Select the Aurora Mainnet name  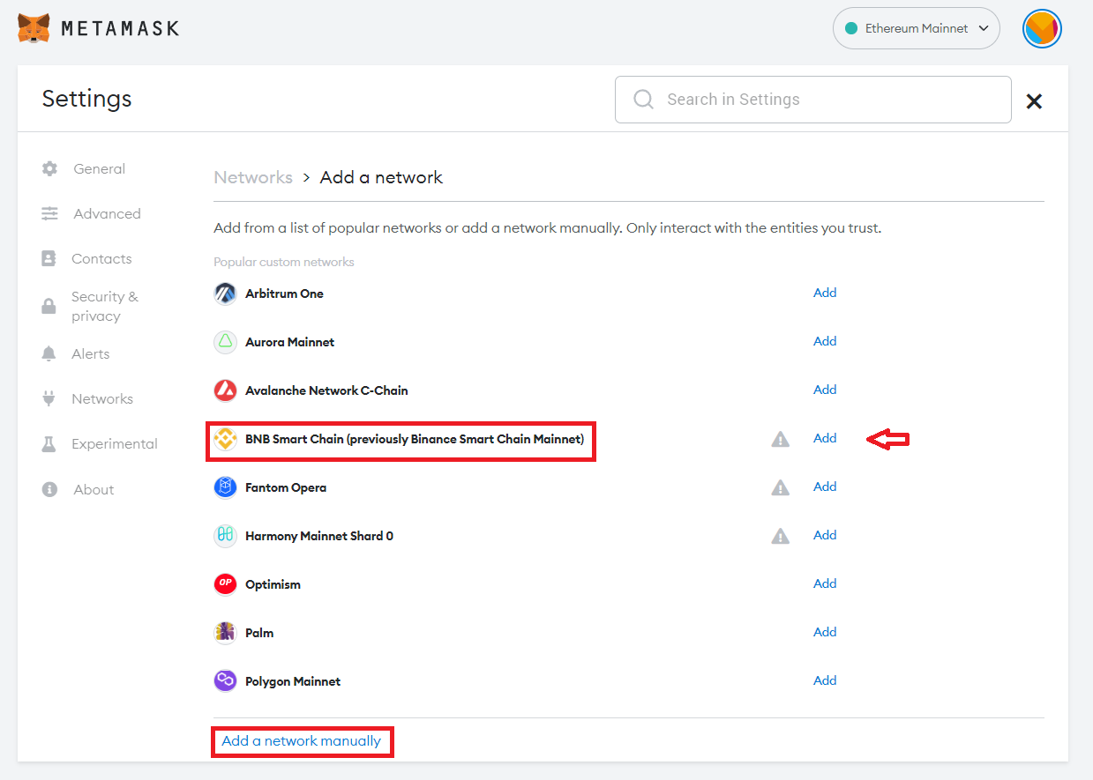tap(289, 342)
